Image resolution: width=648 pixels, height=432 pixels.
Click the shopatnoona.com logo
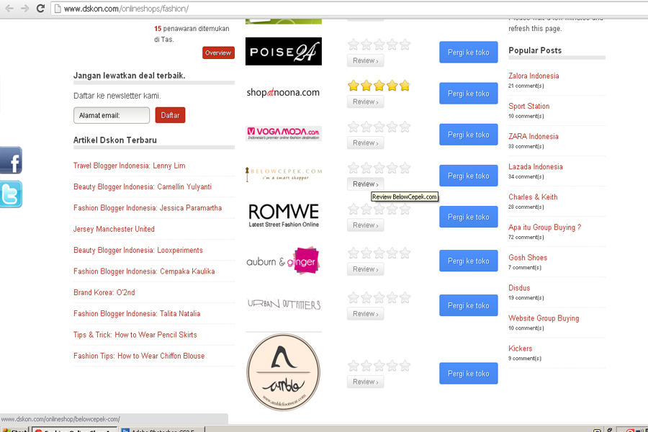click(283, 92)
